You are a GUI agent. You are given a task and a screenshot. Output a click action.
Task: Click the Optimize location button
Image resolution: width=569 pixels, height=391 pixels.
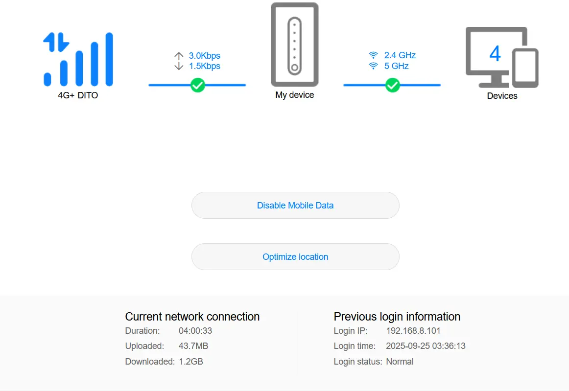[295, 257]
